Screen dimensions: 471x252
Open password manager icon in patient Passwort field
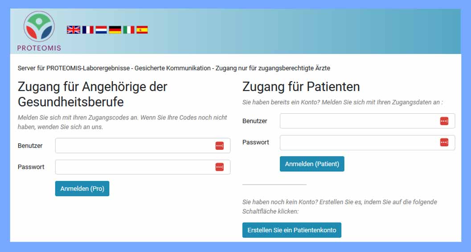coord(444,142)
